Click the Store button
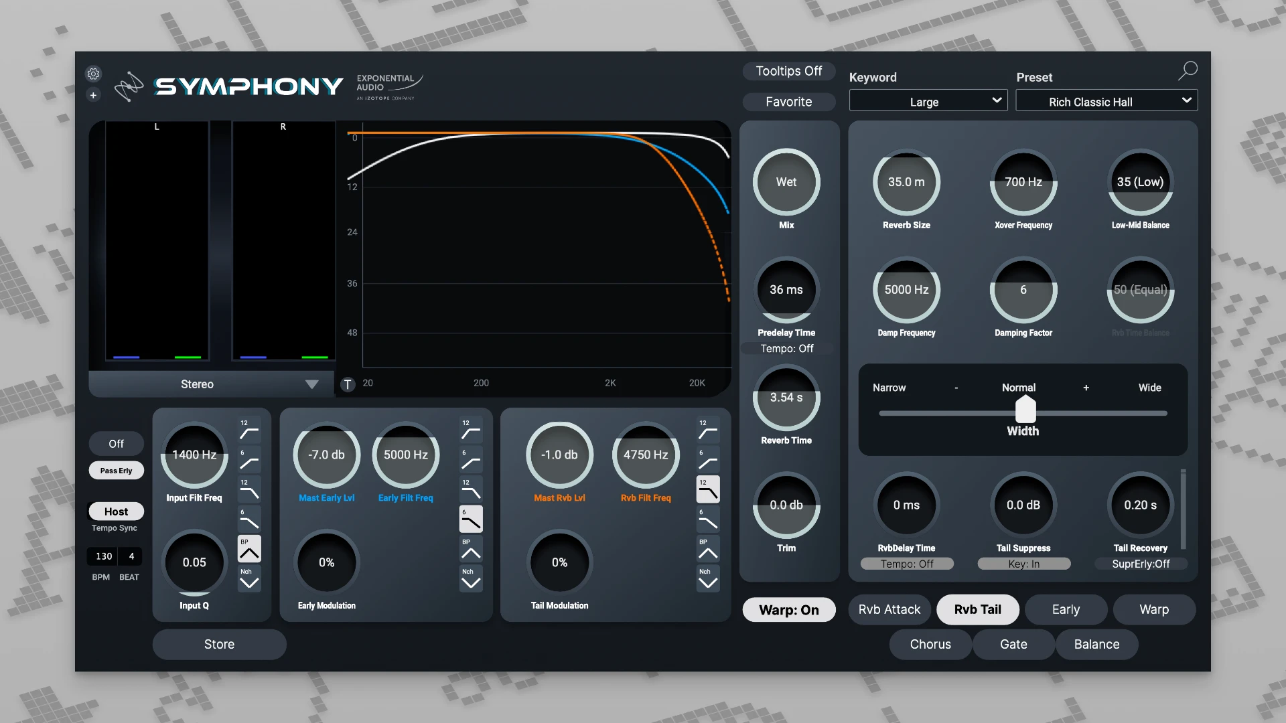This screenshot has height=723, width=1286. tap(219, 644)
